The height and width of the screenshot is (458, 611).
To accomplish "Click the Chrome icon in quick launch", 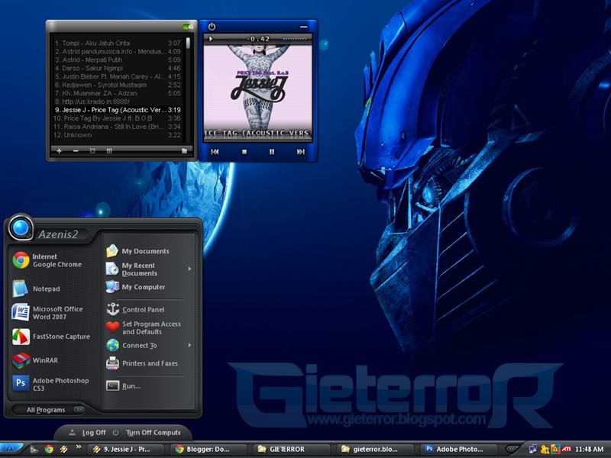I will (x=49, y=449).
